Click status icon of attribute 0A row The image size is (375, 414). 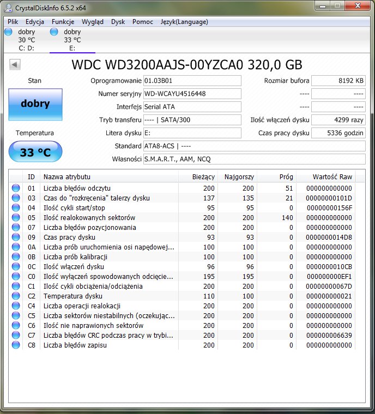[x=16, y=247]
